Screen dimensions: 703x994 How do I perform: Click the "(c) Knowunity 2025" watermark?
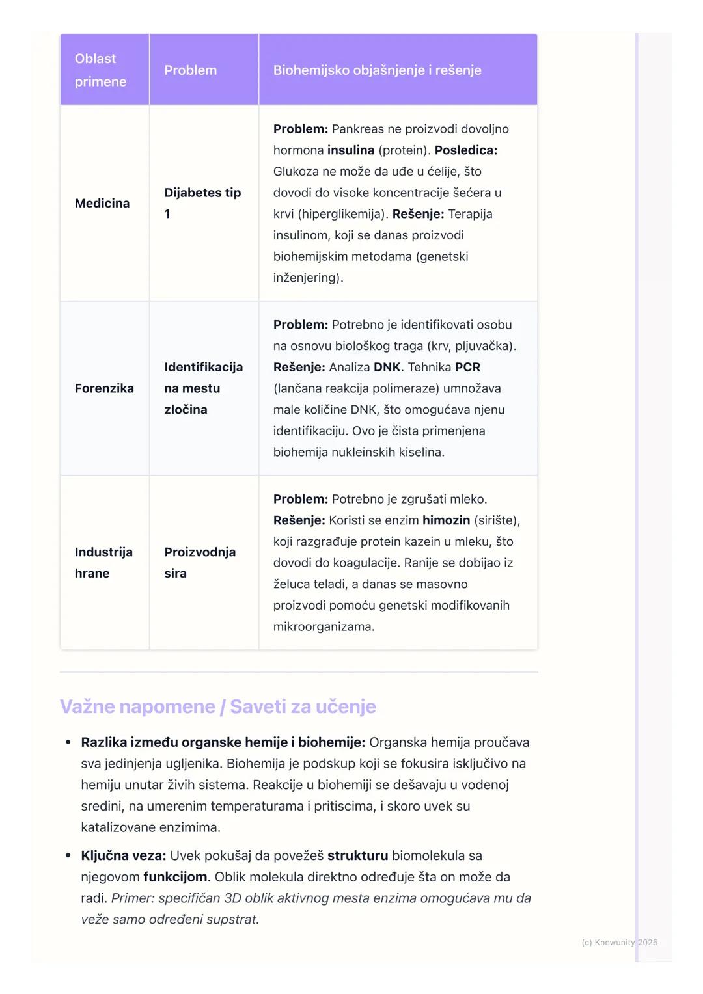point(619,942)
